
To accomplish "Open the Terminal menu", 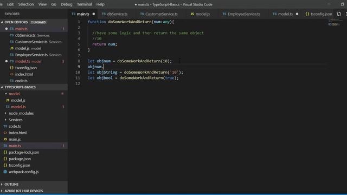I will (x=85, y=4).
